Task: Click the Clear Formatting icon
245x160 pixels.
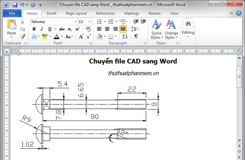Action: 88,29
